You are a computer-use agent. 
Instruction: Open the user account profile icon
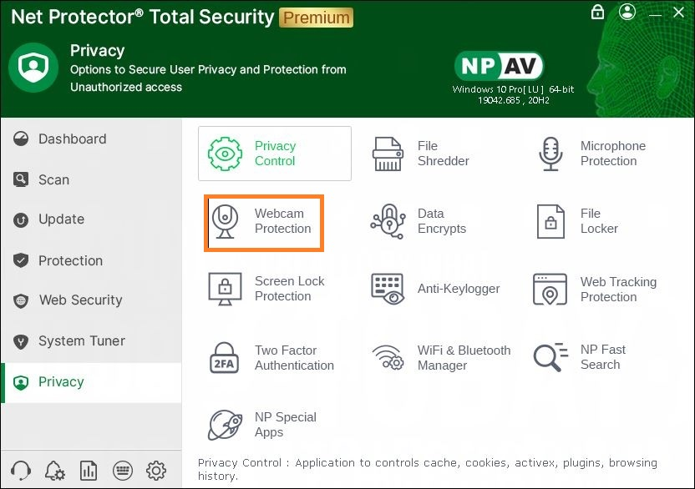[x=627, y=13]
